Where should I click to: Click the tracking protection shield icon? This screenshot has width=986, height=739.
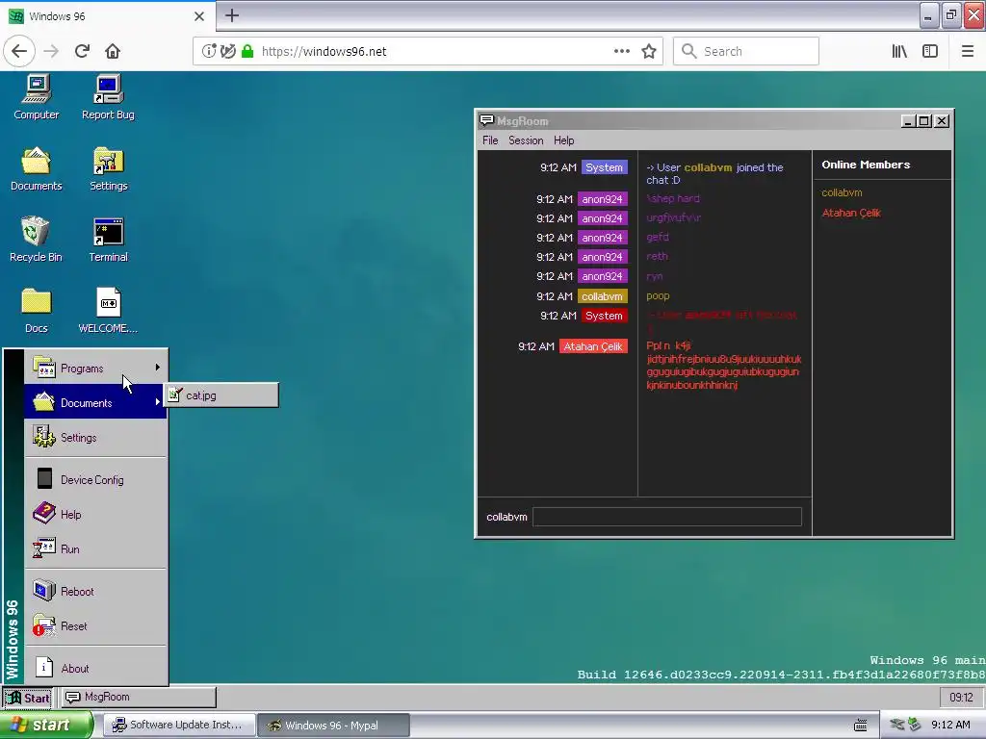tap(228, 51)
